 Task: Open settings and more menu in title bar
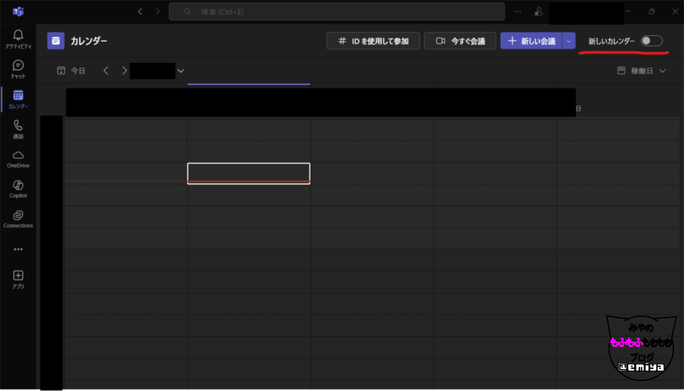click(x=518, y=11)
